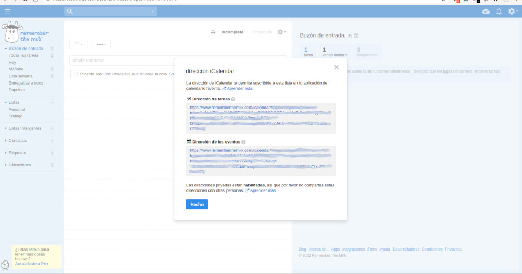Open the select-all checkbox dropdown
Viewport: 522px width, 274px height.
click(x=79, y=44)
